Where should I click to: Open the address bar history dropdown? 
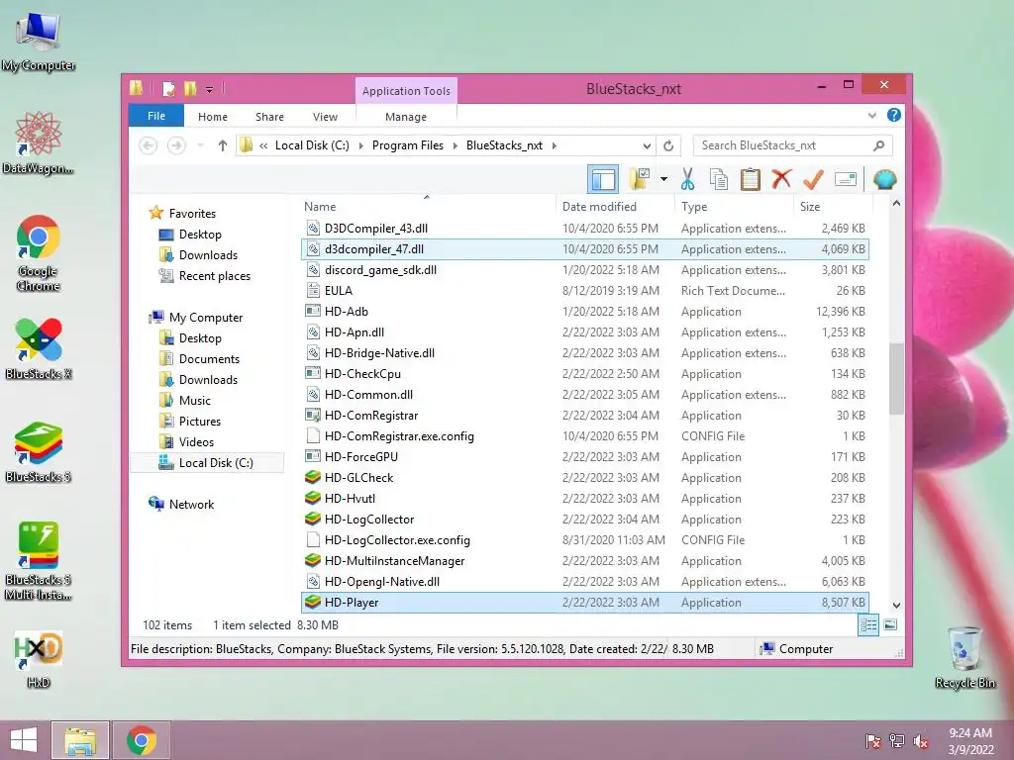coord(646,146)
